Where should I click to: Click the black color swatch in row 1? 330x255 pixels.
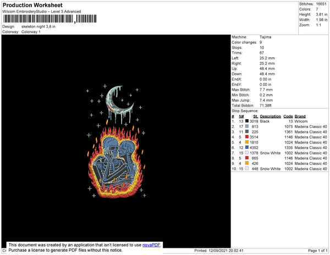pos(247,121)
